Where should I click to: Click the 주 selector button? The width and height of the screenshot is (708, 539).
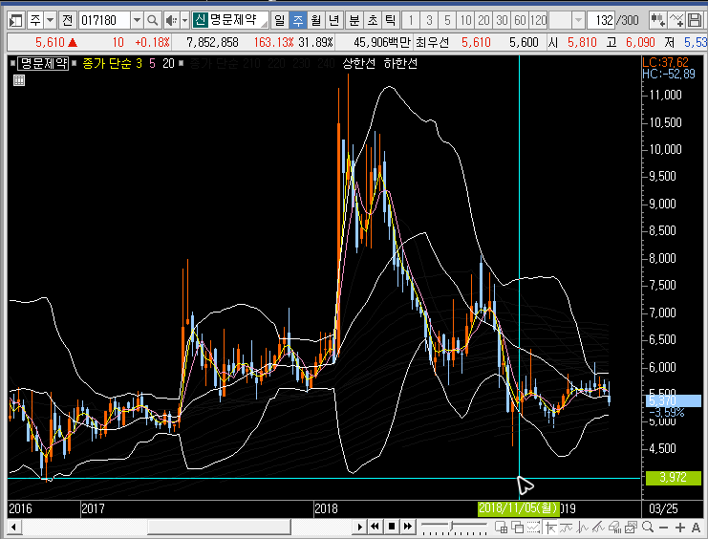pyautogui.click(x=35, y=20)
